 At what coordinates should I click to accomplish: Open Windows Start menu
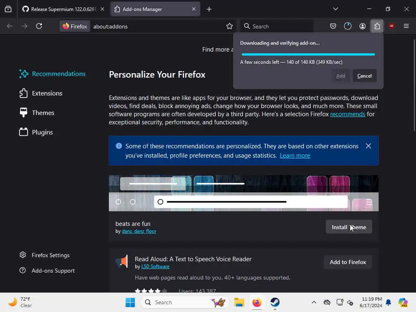point(130,302)
